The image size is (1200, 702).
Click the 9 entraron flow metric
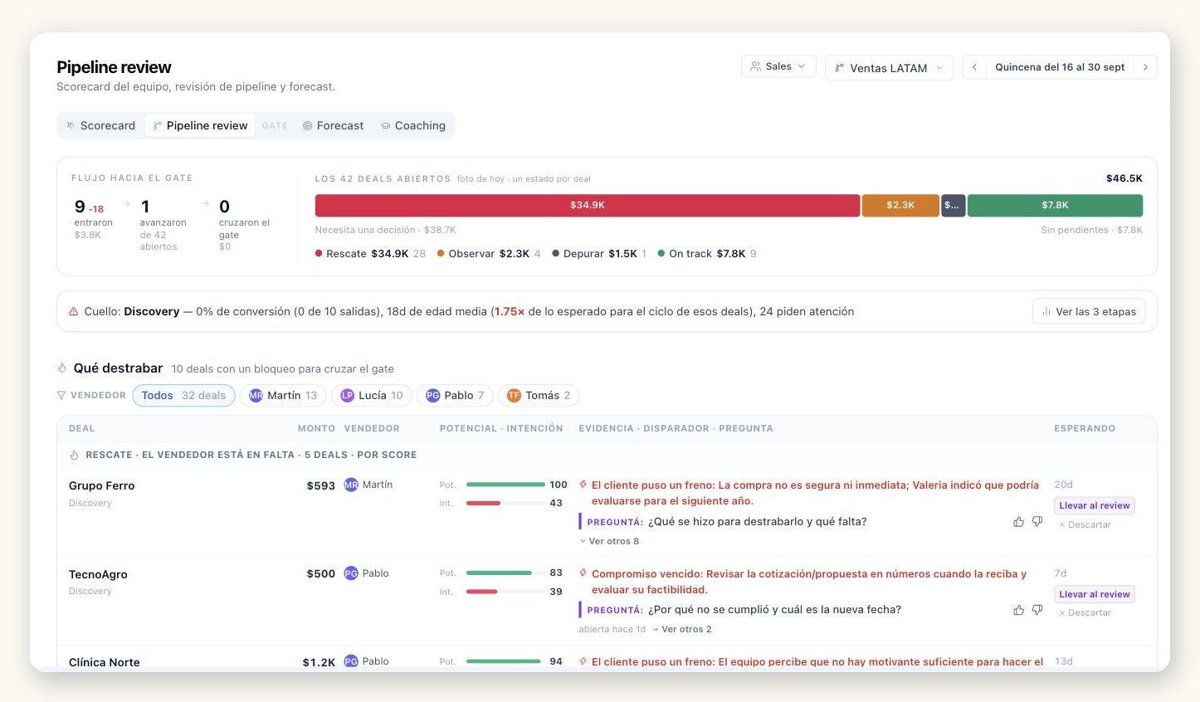pos(93,217)
